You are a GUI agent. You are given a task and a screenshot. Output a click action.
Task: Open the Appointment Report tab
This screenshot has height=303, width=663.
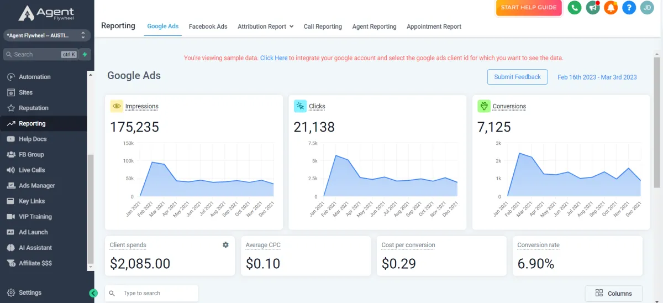coord(434,27)
